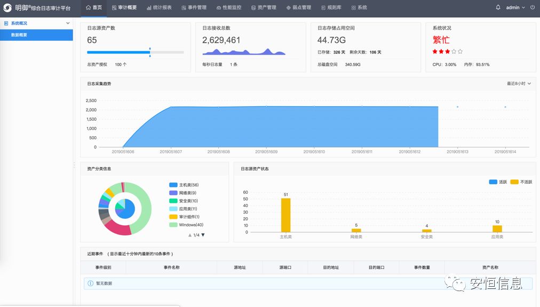Image resolution: width=540 pixels, height=307 pixels.
Task: Click the 系统概况 sidebar icon
Action: coord(6,23)
